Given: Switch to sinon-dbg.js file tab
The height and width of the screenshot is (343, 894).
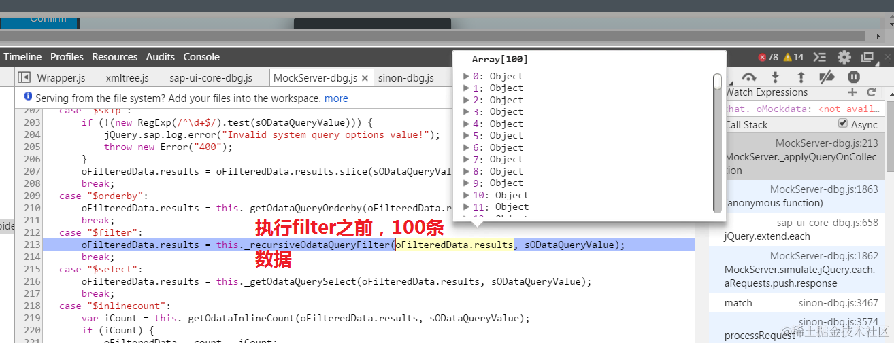Looking at the screenshot, I should pyautogui.click(x=405, y=78).
